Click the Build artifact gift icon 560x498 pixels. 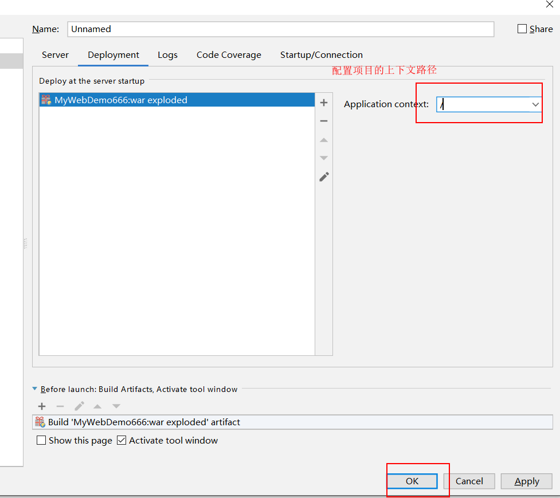pyautogui.click(x=40, y=422)
